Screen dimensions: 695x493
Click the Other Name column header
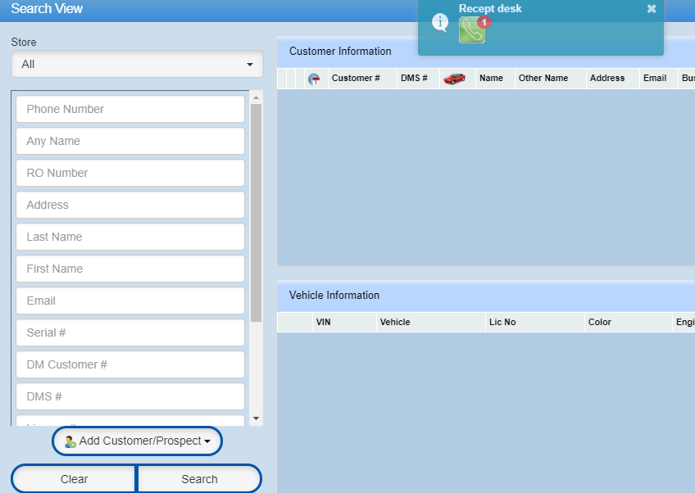[x=543, y=79]
